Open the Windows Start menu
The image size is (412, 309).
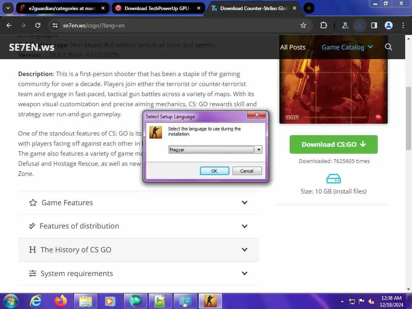(10, 301)
